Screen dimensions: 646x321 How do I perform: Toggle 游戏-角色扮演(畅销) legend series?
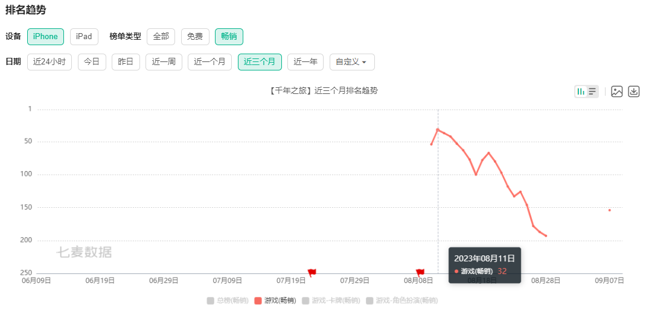(x=401, y=301)
